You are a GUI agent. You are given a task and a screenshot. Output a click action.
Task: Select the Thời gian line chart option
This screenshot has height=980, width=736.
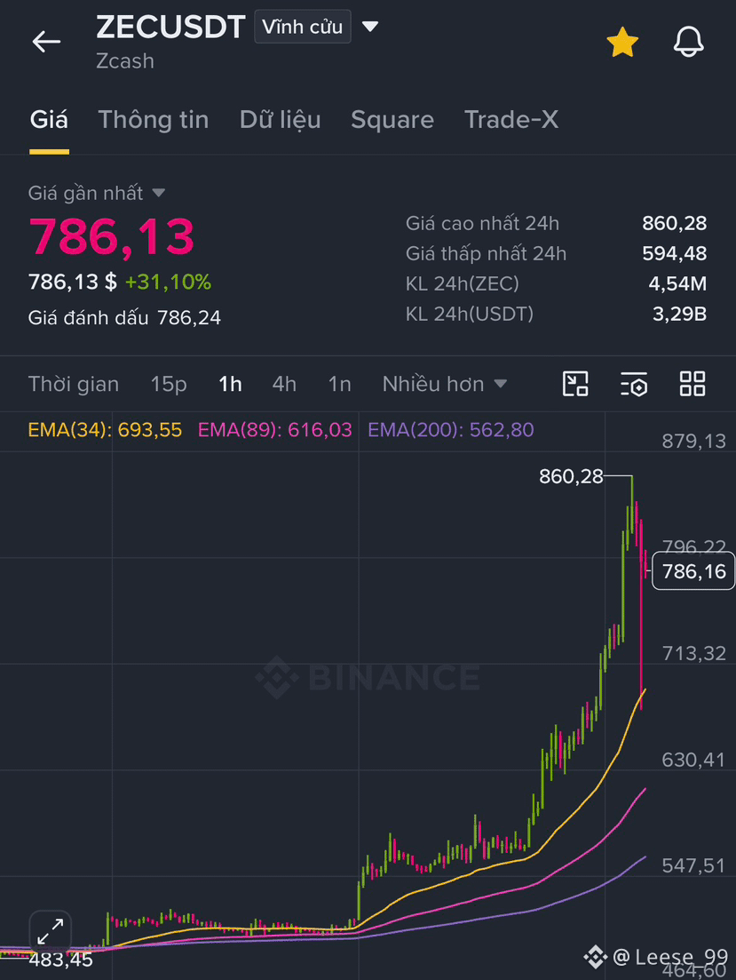point(74,384)
